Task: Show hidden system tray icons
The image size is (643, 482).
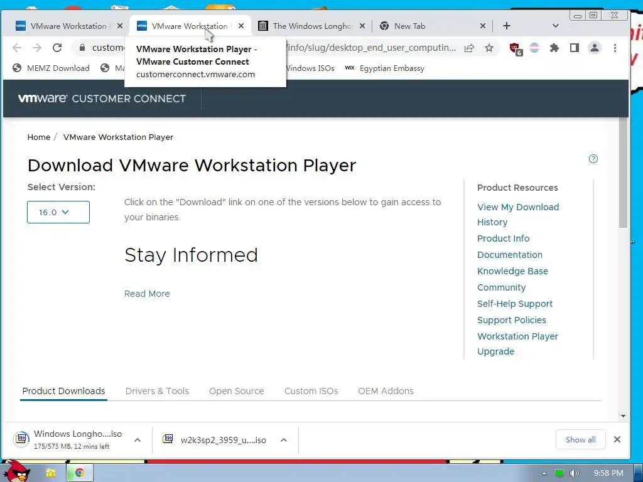Action: coord(544,473)
